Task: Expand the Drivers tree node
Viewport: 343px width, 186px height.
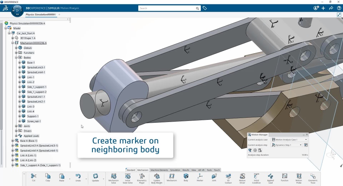Action: pos(16,131)
